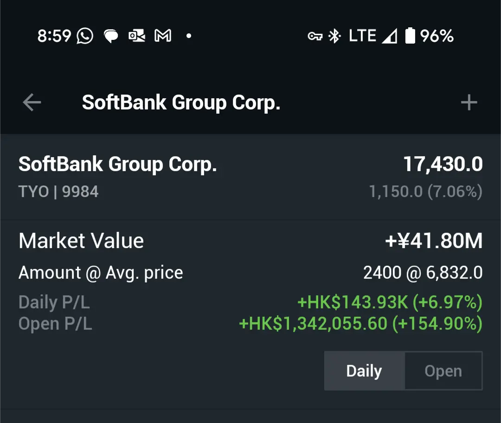This screenshot has height=423, width=501.
Task: Tap the 2400 @ 6,832.0 amount
Action: click(423, 273)
